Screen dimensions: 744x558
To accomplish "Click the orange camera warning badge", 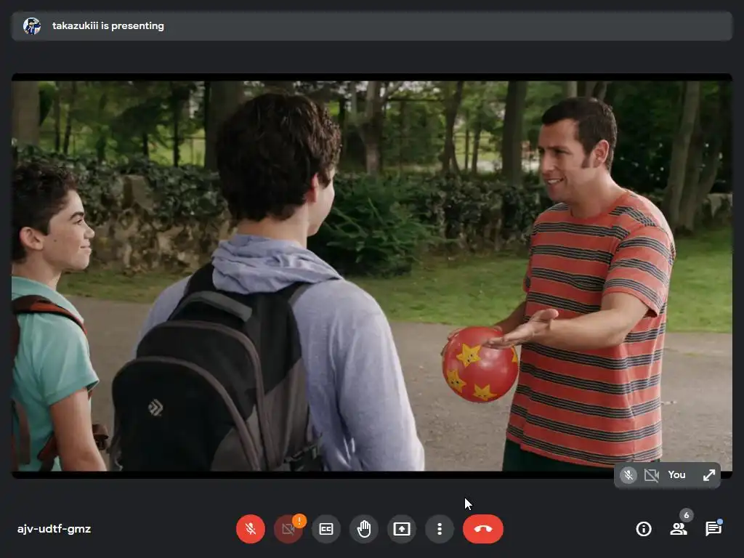I will tap(299, 520).
